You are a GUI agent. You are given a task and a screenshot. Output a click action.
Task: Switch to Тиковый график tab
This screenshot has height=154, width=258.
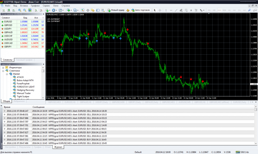pos(24,60)
